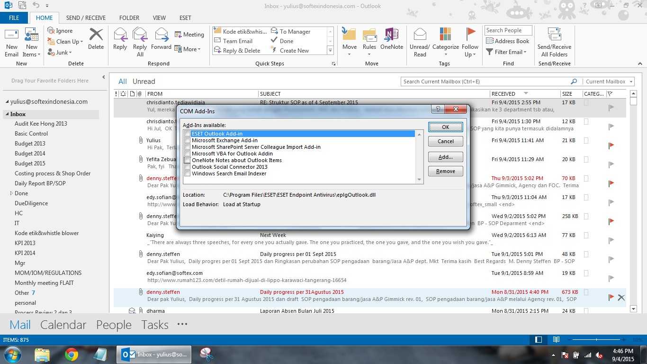The image size is (647, 364).
Task: Click the Rules icon
Action: [369, 35]
